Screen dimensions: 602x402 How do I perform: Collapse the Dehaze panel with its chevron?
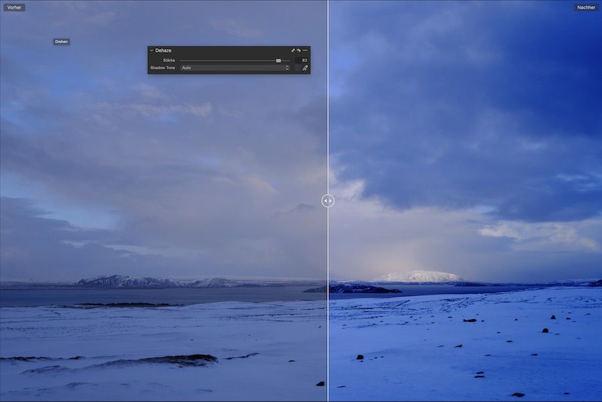point(152,50)
